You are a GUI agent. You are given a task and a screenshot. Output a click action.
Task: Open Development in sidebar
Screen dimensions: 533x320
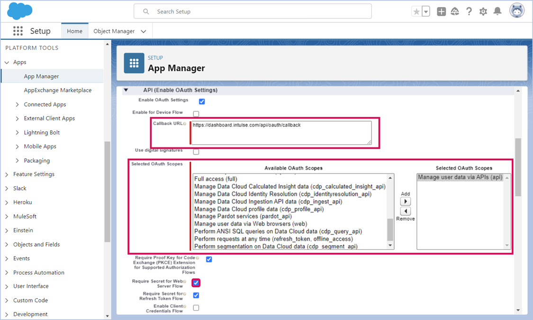tap(30, 314)
